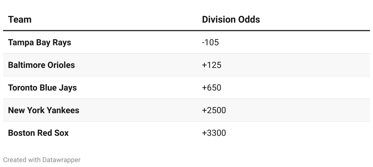This screenshot has width=373, height=167.
Task: Click the -105 odds value
Action: [210, 42]
